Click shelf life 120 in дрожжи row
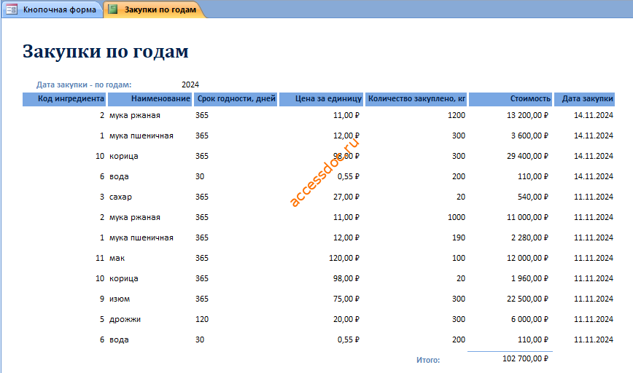This screenshot has width=633, height=373. click(x=202, y=319)
